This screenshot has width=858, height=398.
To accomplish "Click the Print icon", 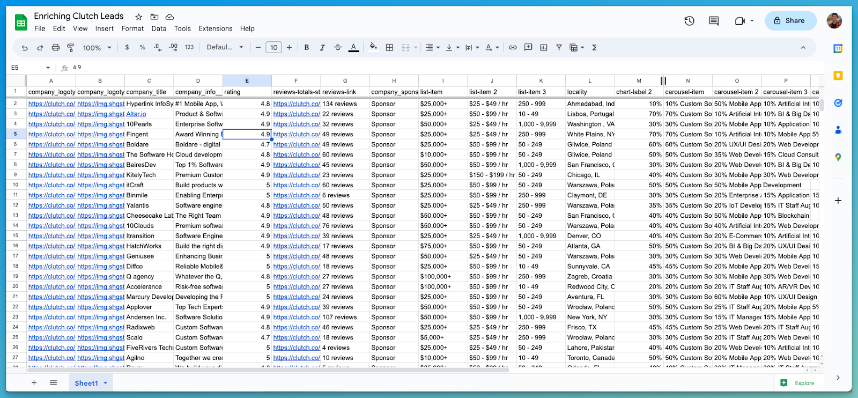I will pyautogui.click(x=55, y=48).
